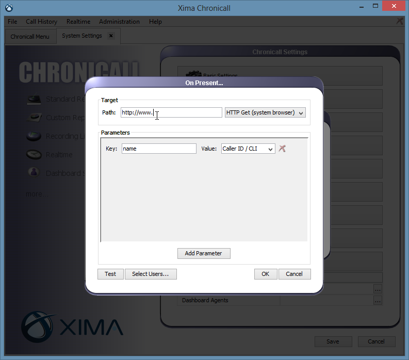Image resolution: width=409 pixels, height=360 pixels.
Task: Click the Standard Reports icon in sidebar
Action: [x=34, y=99]
